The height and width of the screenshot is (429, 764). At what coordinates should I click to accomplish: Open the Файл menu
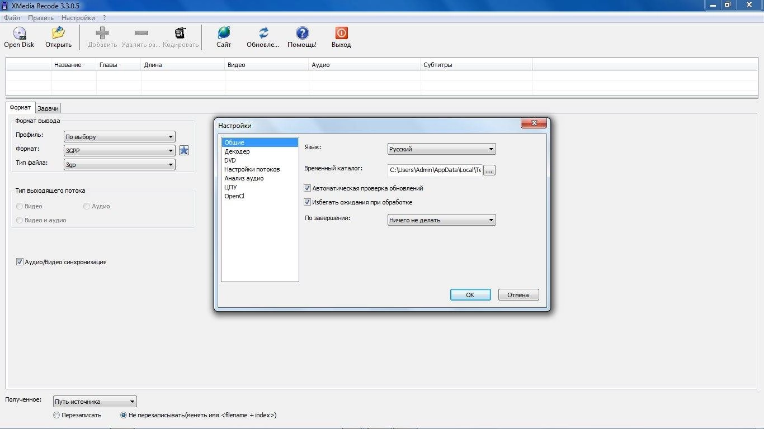[x=12, y=18]
